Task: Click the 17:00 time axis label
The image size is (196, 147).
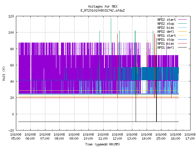Action: (190, 139)
